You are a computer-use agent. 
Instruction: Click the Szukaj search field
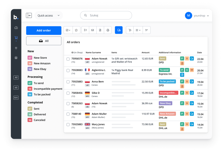106,15
